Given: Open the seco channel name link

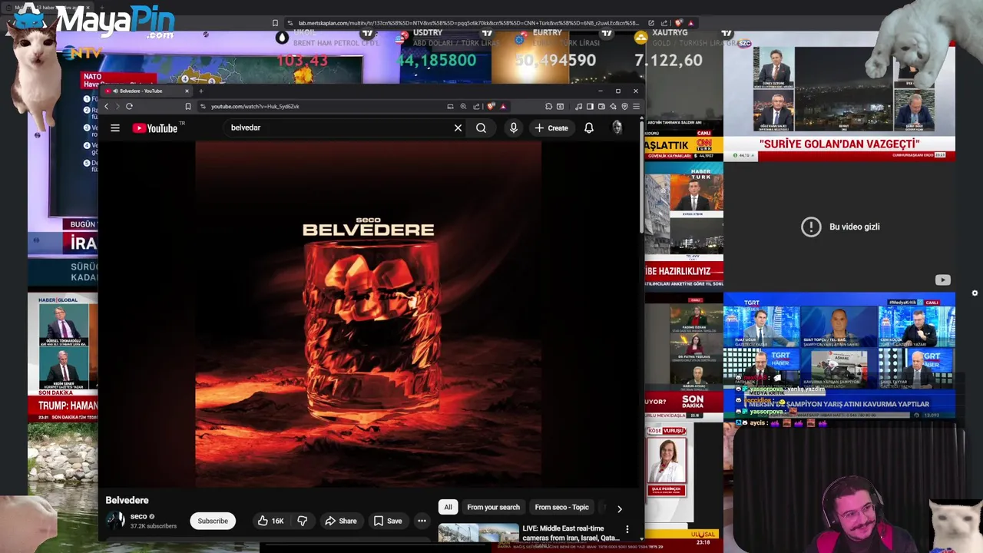Looking at the screenshot, I should click(x=138, y=516).
